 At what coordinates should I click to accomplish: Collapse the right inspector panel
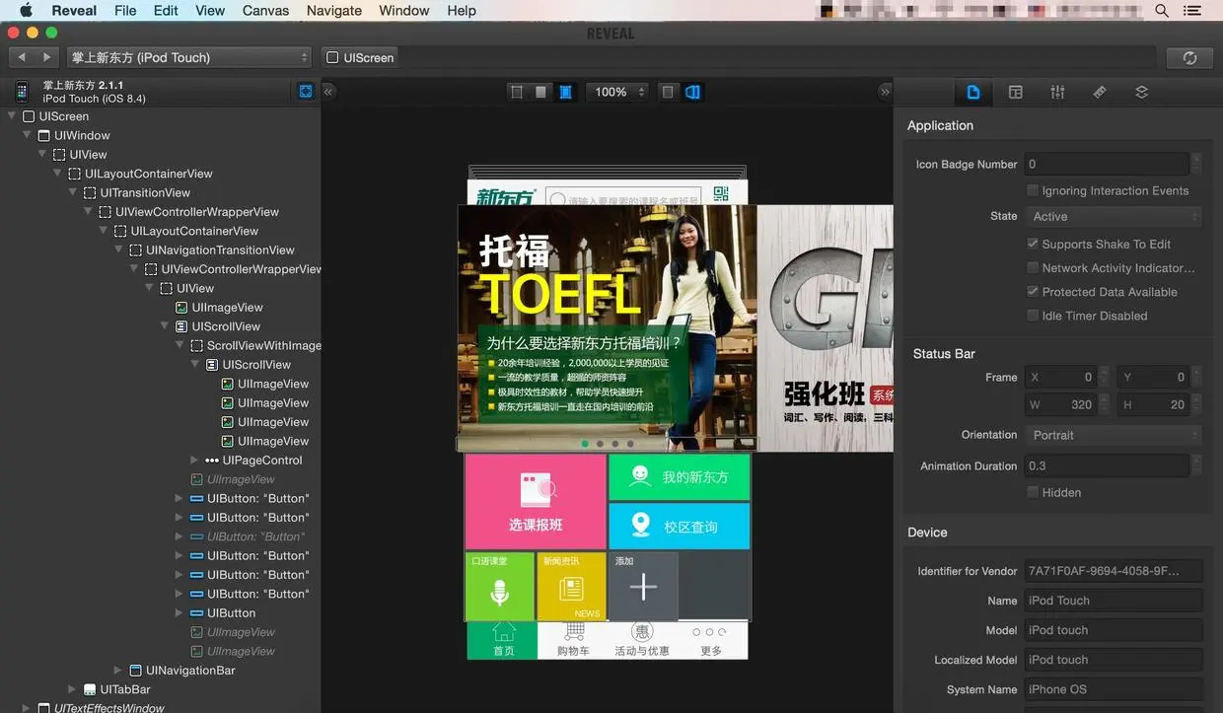pos(885,91)
